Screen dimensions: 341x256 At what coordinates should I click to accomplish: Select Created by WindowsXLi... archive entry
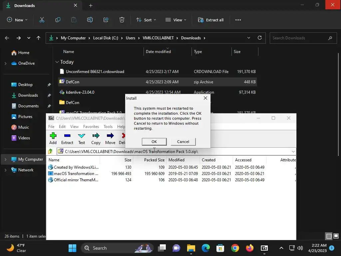[x=74, y=167]
